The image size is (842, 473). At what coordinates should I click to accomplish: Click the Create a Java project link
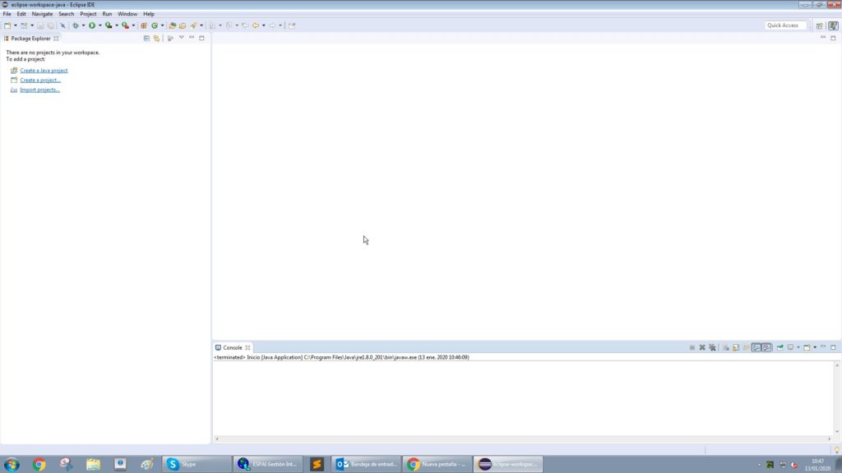coord(44,71)
